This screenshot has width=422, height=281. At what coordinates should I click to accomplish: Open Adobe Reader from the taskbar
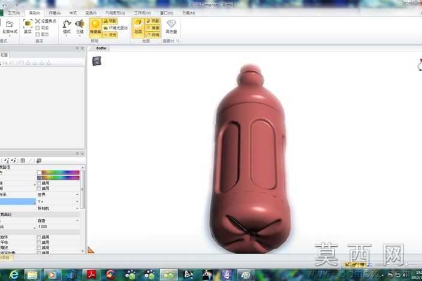click(x=92, y=274)
